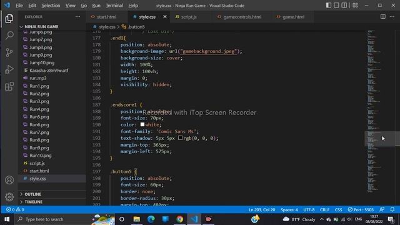Collapse NINJA RUN GAME folder section
The width and height of the screenshot is (400, 225).
(x=41, y=26)
